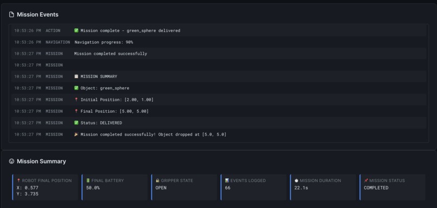The width and height of the screenshot is (437, 208).
Task: Click timestamp on the 'Status: DELIVERED' row
Action: point(28,123)
